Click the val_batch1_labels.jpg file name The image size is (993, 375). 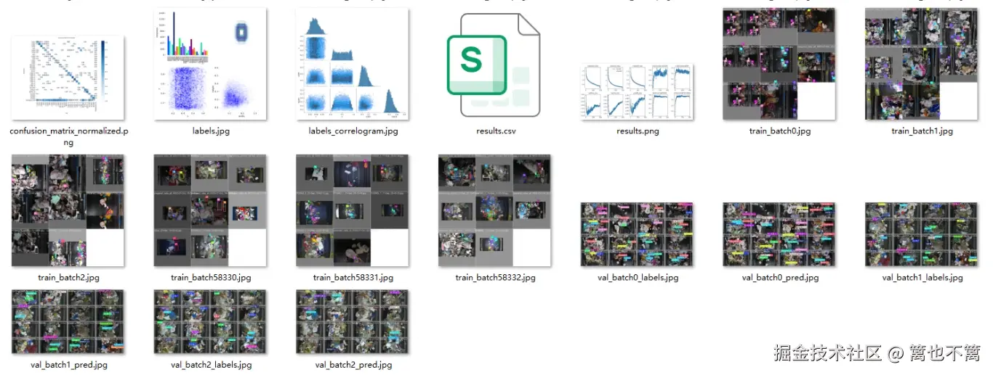click(x=922, y=278)
